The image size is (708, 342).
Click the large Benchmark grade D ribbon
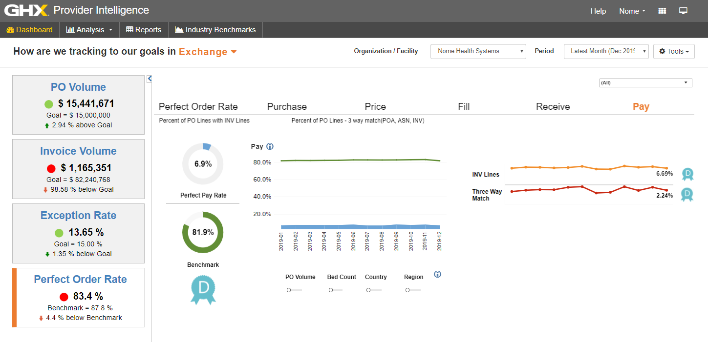pyautogui.click(x=203, y=289)
